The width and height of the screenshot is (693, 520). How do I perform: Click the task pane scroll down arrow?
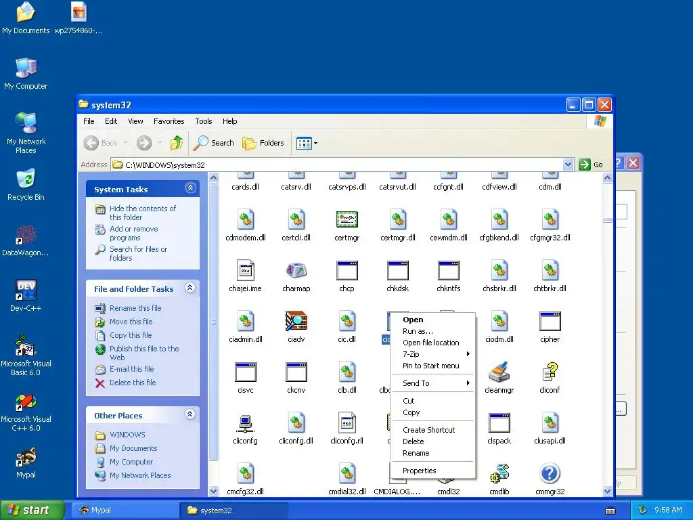pos(213,491)
